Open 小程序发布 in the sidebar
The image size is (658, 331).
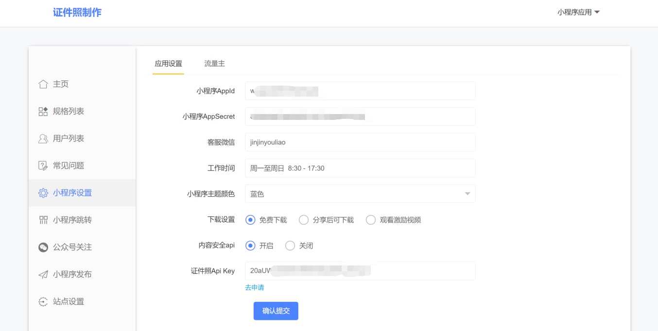coord(82,274)
